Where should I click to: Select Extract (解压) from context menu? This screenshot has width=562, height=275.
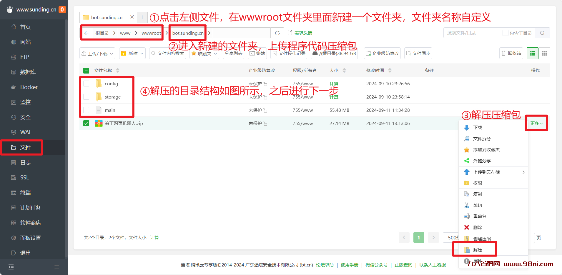(478, 250)
